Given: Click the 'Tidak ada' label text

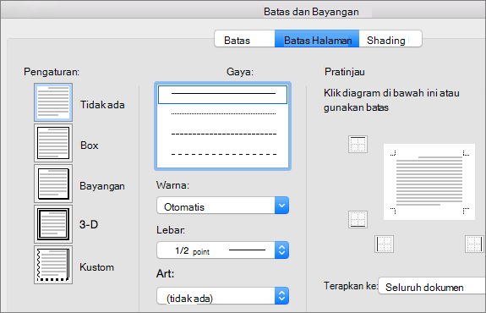Looking at the screenshot, I should (x=102, y=105).
